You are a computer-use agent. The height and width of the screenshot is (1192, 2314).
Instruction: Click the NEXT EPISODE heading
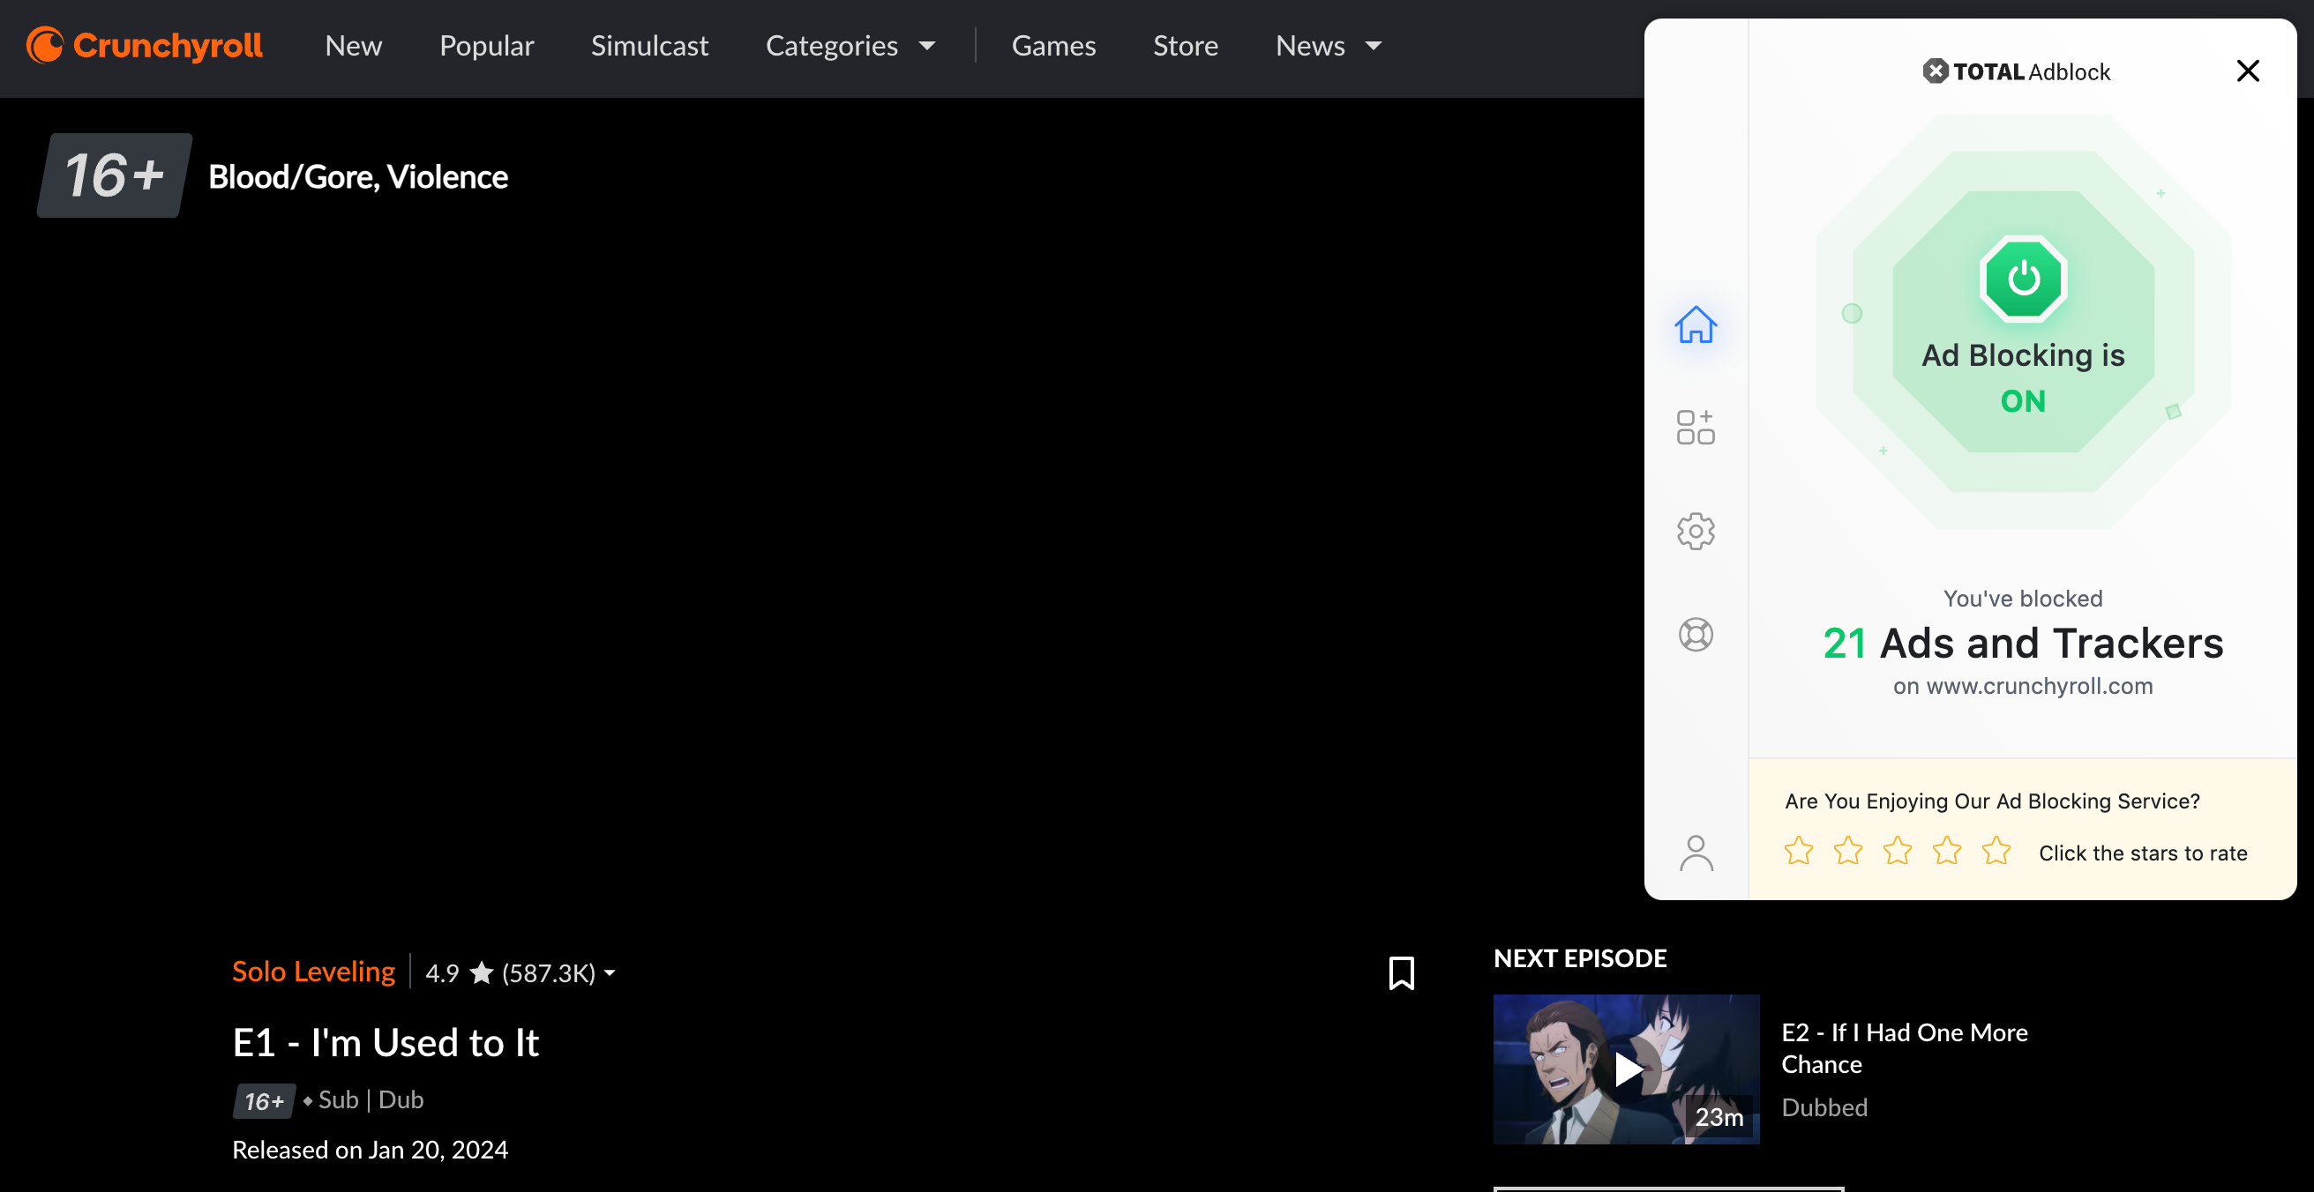click(x=1579, y=958)
